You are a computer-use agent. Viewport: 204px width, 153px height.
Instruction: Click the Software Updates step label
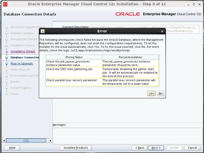pos(22,33)
